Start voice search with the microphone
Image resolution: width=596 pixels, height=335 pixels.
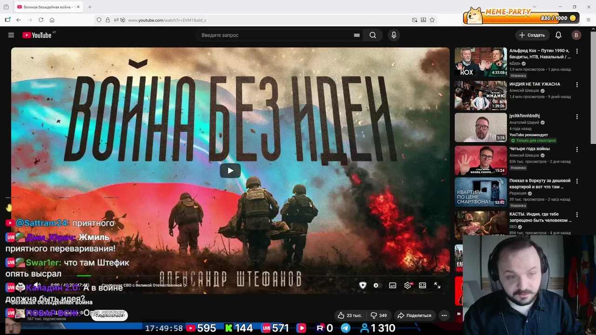(x=394, y=35)
